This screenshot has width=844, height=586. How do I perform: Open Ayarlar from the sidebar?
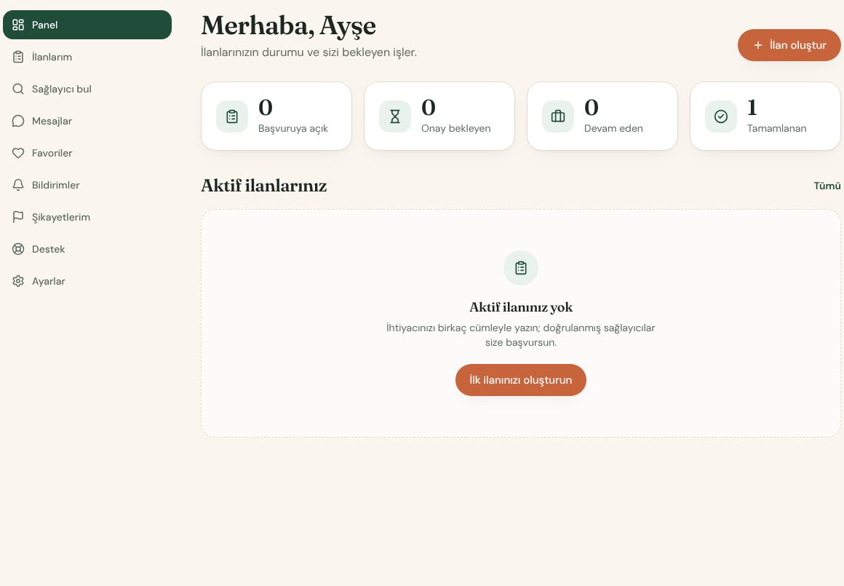[87, 281]
